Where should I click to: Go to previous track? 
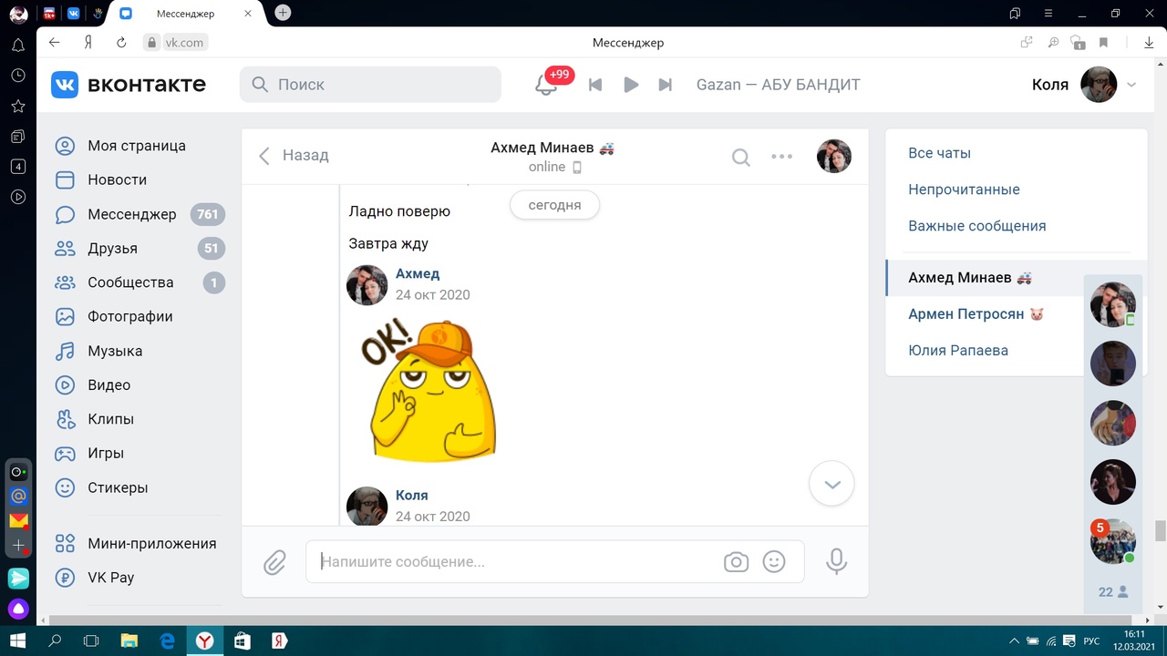pos(595,85)
